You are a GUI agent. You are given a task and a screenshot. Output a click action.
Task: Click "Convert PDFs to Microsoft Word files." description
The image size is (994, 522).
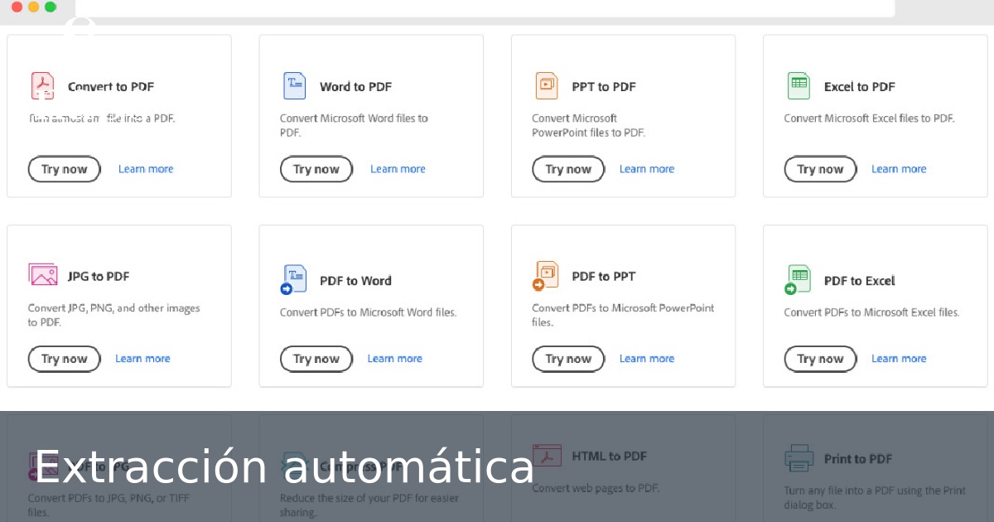click(369, 312)
